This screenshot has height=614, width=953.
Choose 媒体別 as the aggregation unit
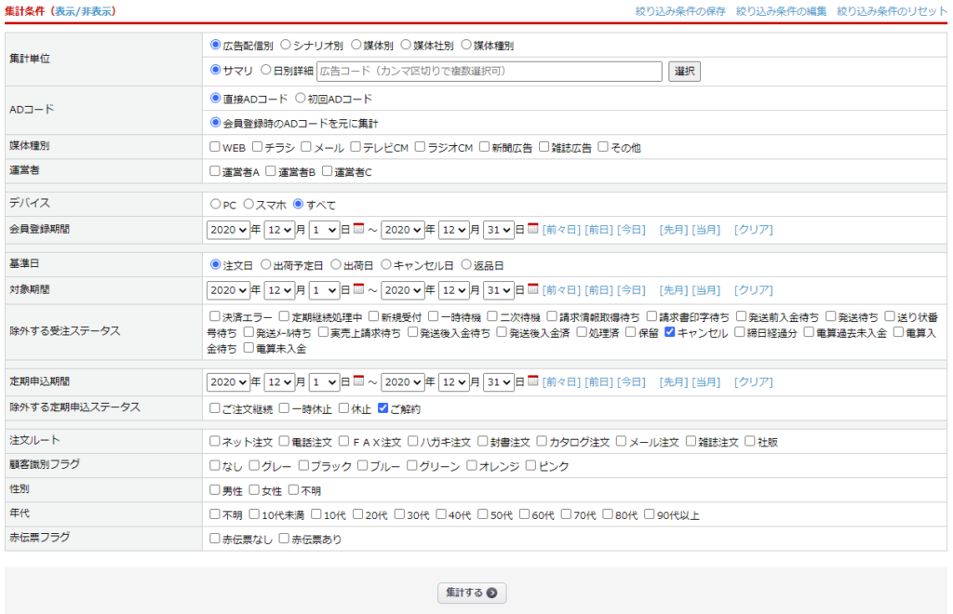(355, 44)
